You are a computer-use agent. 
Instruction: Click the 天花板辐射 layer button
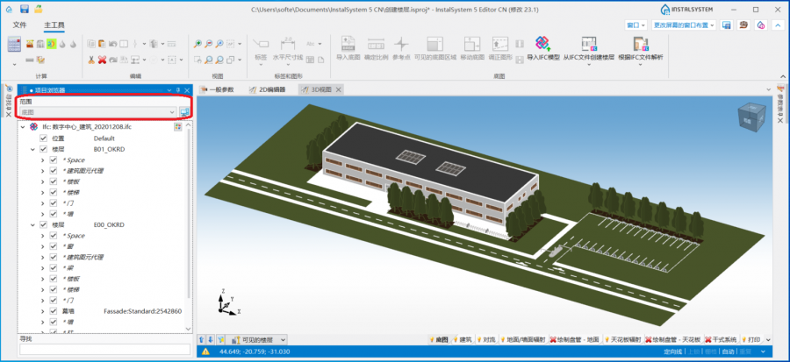625,339
